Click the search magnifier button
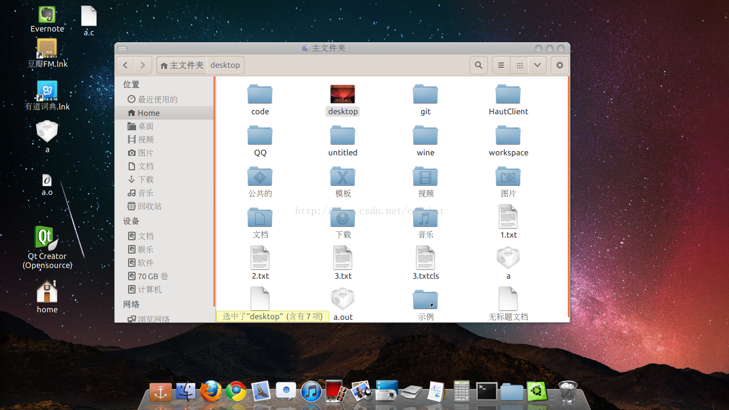Image resolution: width=729 pixels, height=410 pixels. (479, 65)
